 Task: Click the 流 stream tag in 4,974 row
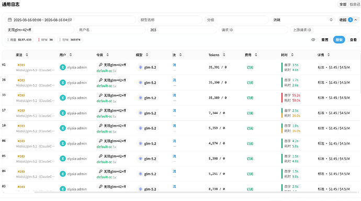174,141
